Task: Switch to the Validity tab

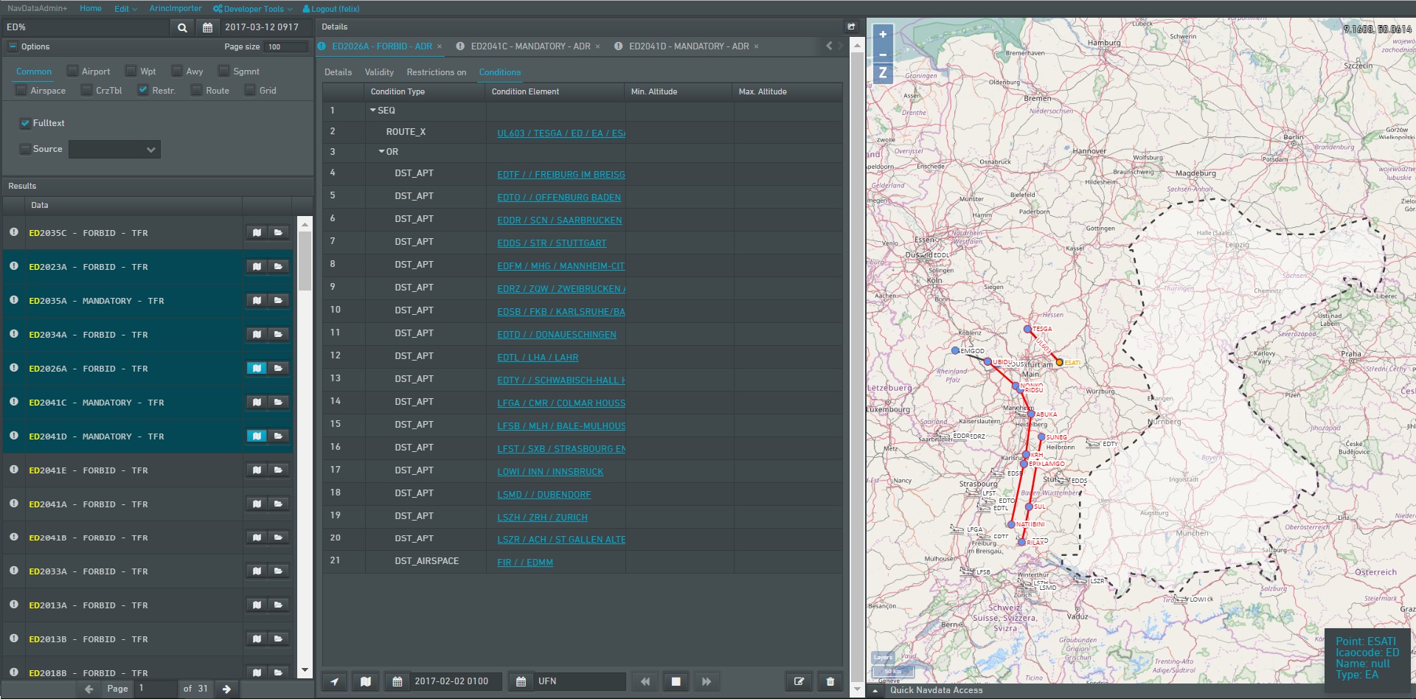Action: pos(379,72)
